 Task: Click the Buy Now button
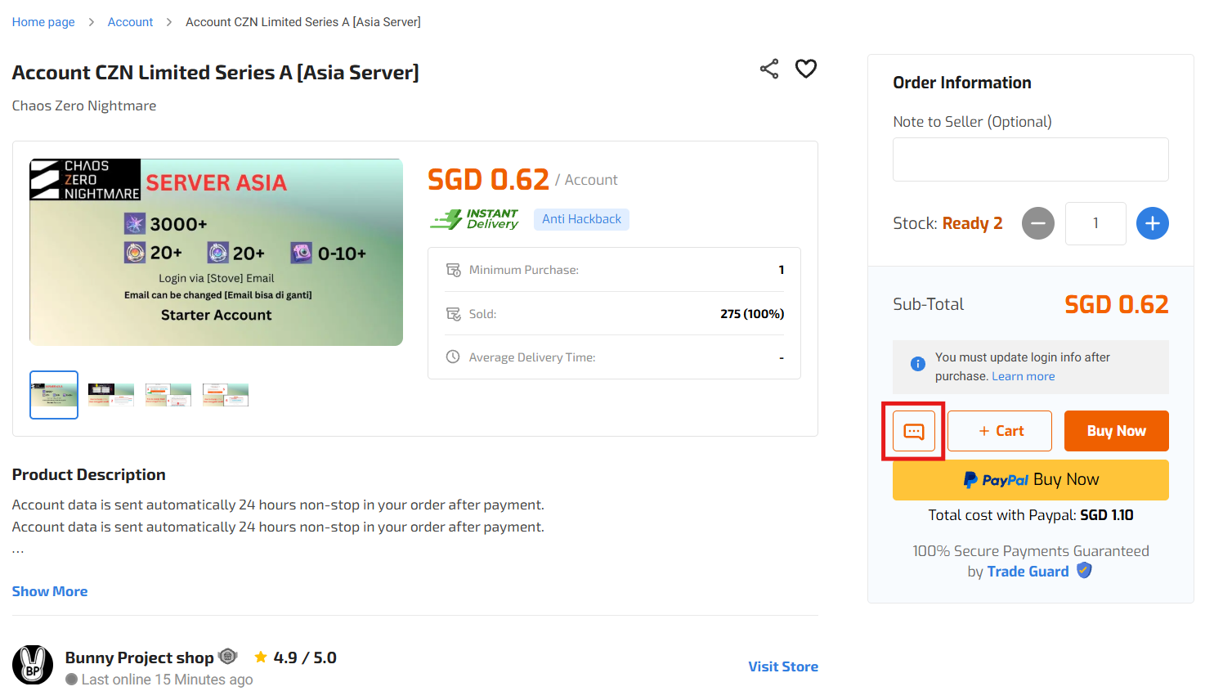pos(1116,431)
